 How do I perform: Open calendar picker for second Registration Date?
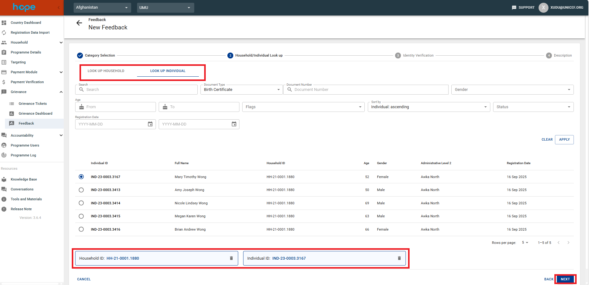pos(234,124)
